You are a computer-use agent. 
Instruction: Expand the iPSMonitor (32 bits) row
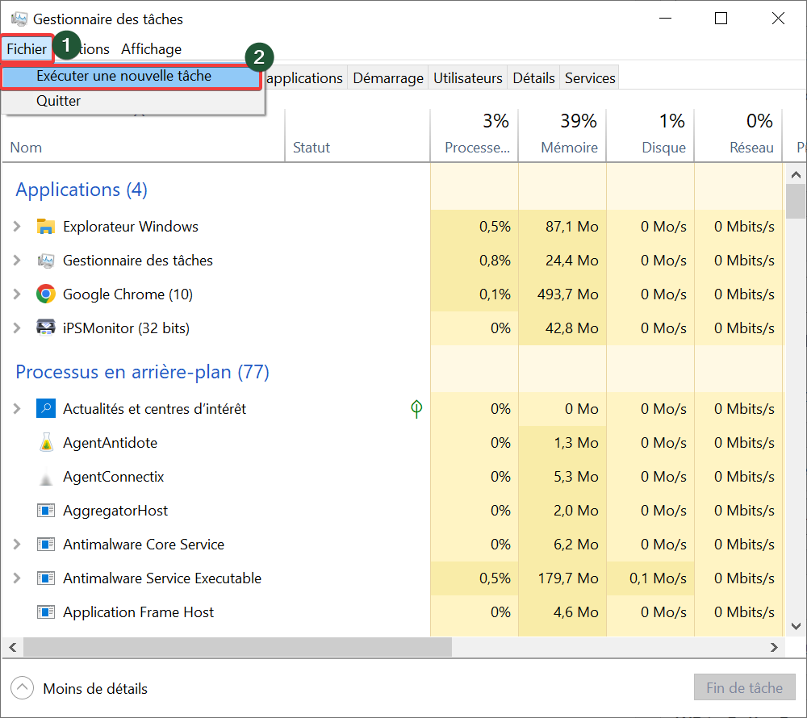click(17, 328)
